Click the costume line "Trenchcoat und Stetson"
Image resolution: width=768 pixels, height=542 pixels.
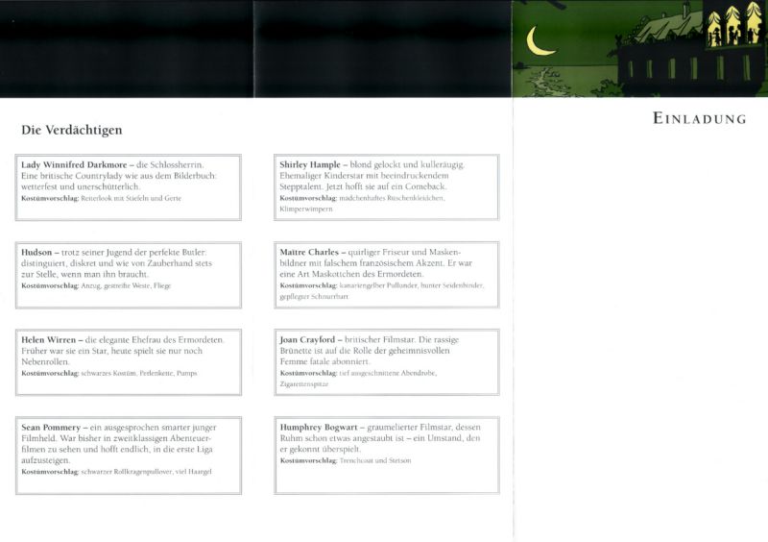(x=375, y=460)
